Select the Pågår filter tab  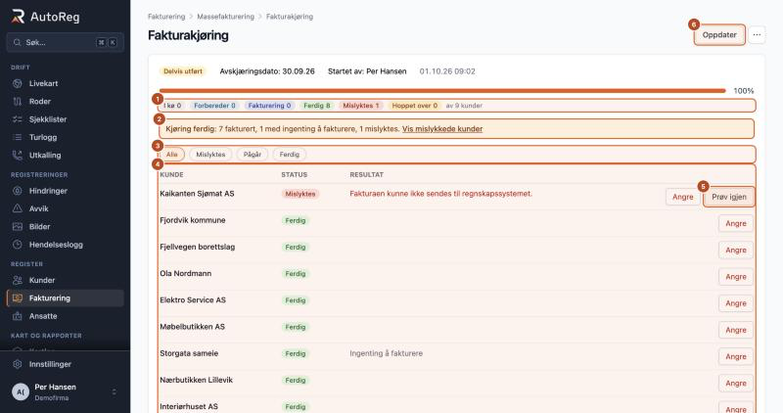pyautogui.click(x=253, y=155)
